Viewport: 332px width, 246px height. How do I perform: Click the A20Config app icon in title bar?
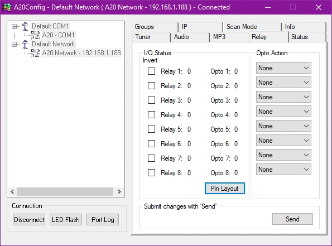[x=7, y=7]
